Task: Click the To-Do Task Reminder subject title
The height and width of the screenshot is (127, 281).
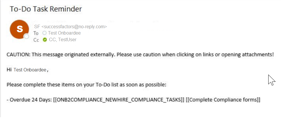Action: 46,9
